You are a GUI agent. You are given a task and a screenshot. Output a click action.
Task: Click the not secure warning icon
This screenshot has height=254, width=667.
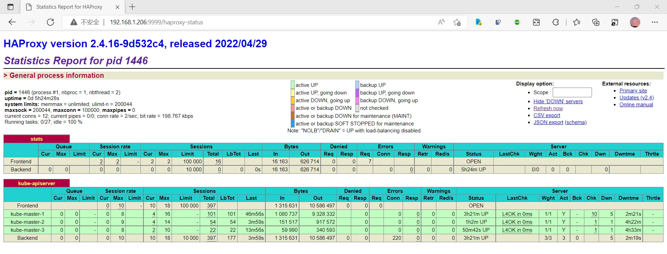pyautogui.click(x=74, y=22)
